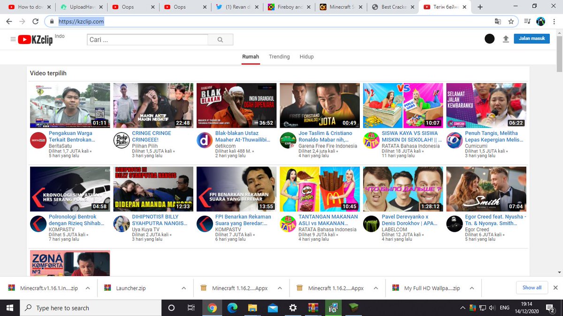Expand Minecraft.v1.16.1 zip download options

[87, 288]
